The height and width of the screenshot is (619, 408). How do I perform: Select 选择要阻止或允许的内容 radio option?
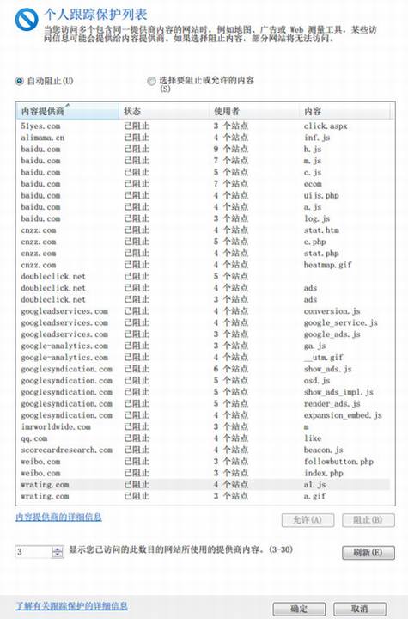pos(151,81)
